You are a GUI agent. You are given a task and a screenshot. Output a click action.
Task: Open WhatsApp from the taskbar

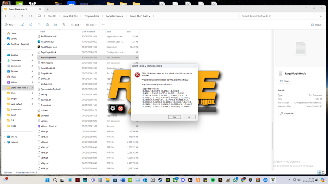click(x=235, y=180)
